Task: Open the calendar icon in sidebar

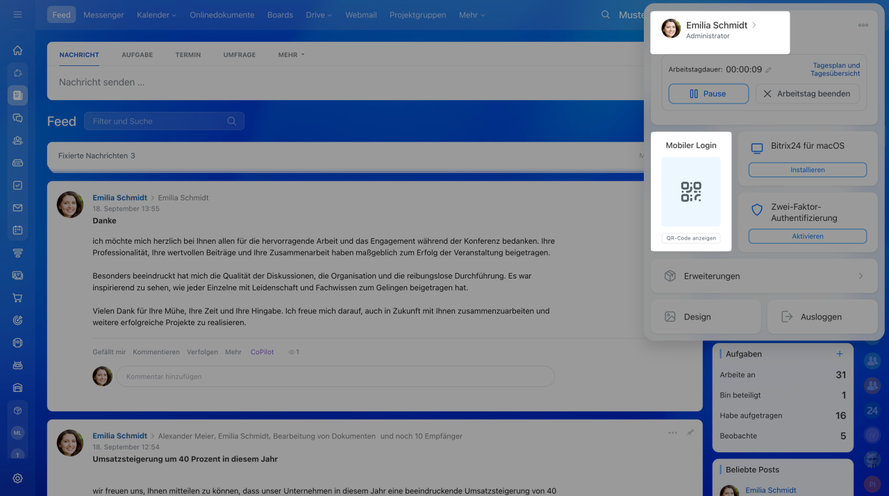Action: (x=17, y=230)
